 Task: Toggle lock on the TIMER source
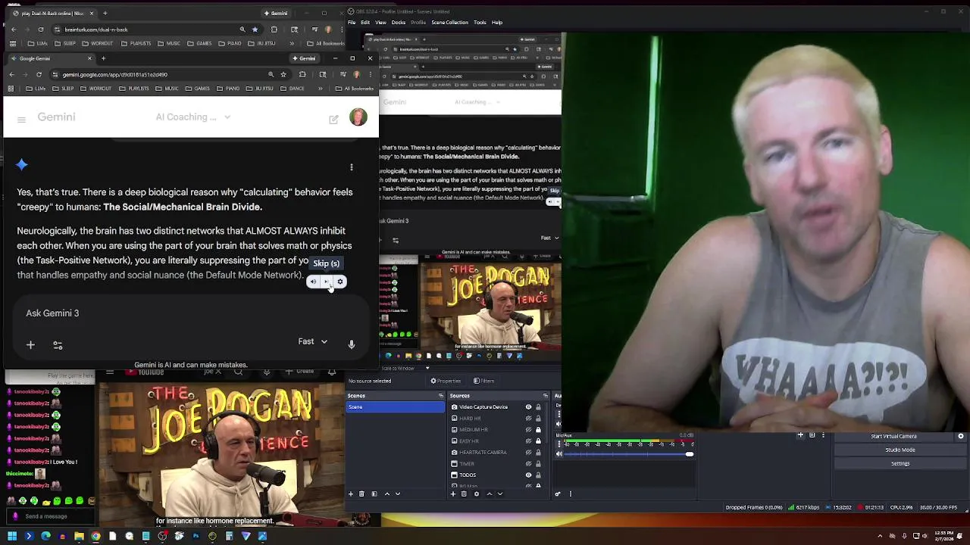pos(539,464)
